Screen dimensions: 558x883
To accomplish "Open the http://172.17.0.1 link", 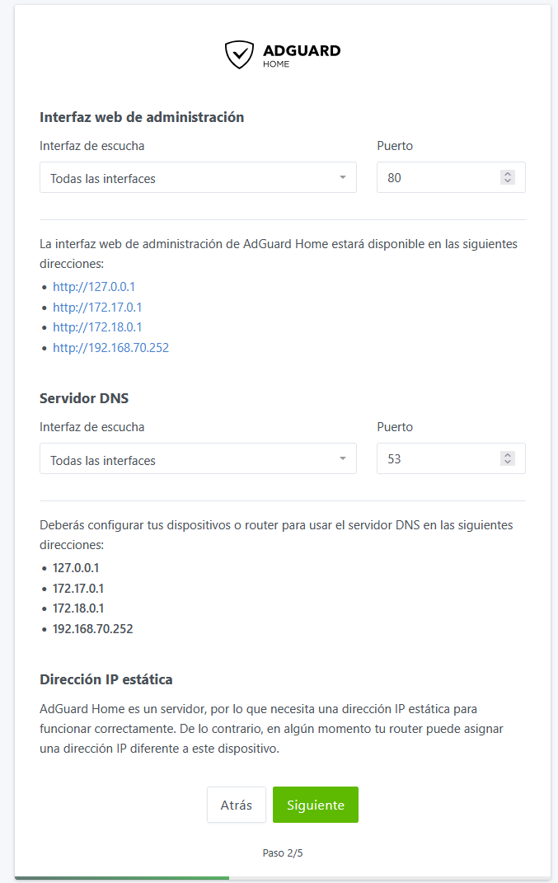I will (x=97, y=308).
